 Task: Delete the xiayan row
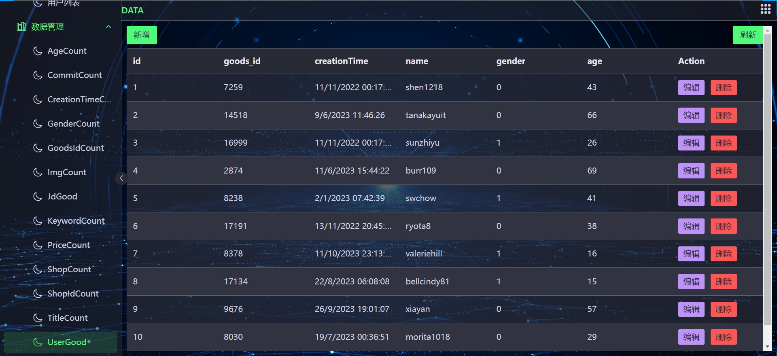coord(724,309)
